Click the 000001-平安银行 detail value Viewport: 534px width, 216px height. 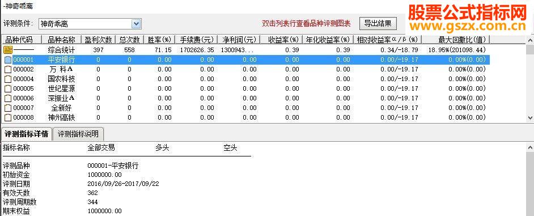click(x=113, y=166)
